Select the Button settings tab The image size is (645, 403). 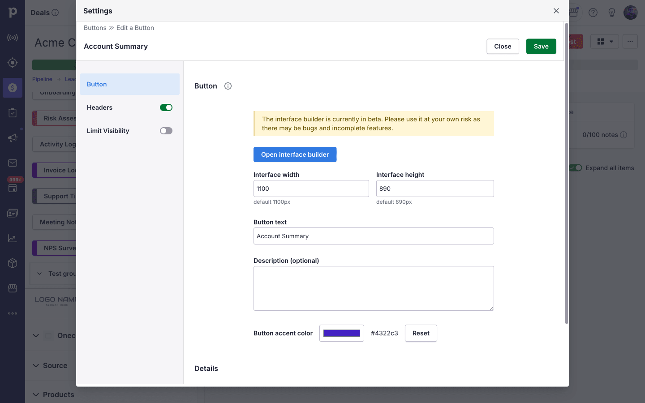click(129, 84)
